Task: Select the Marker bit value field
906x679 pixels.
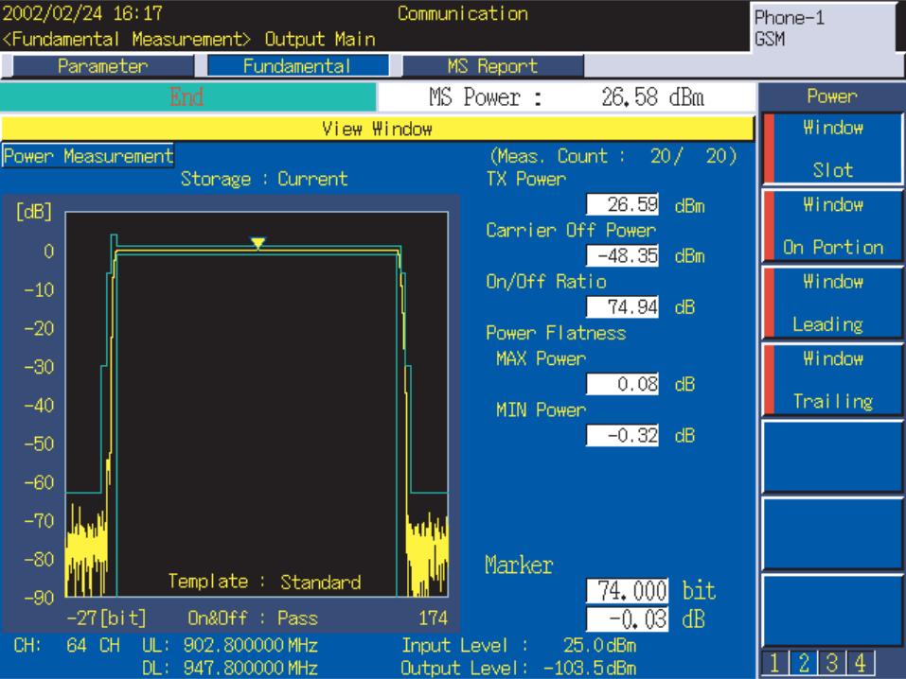Action: 628,591
